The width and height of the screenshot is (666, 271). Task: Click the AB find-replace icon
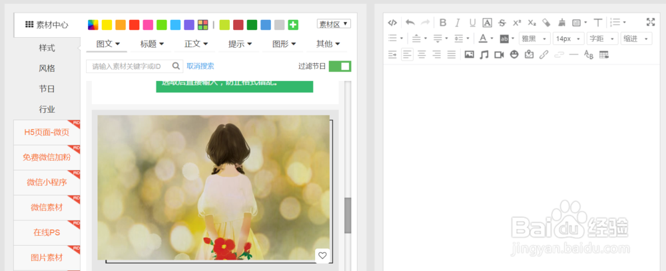click(588, 54)
